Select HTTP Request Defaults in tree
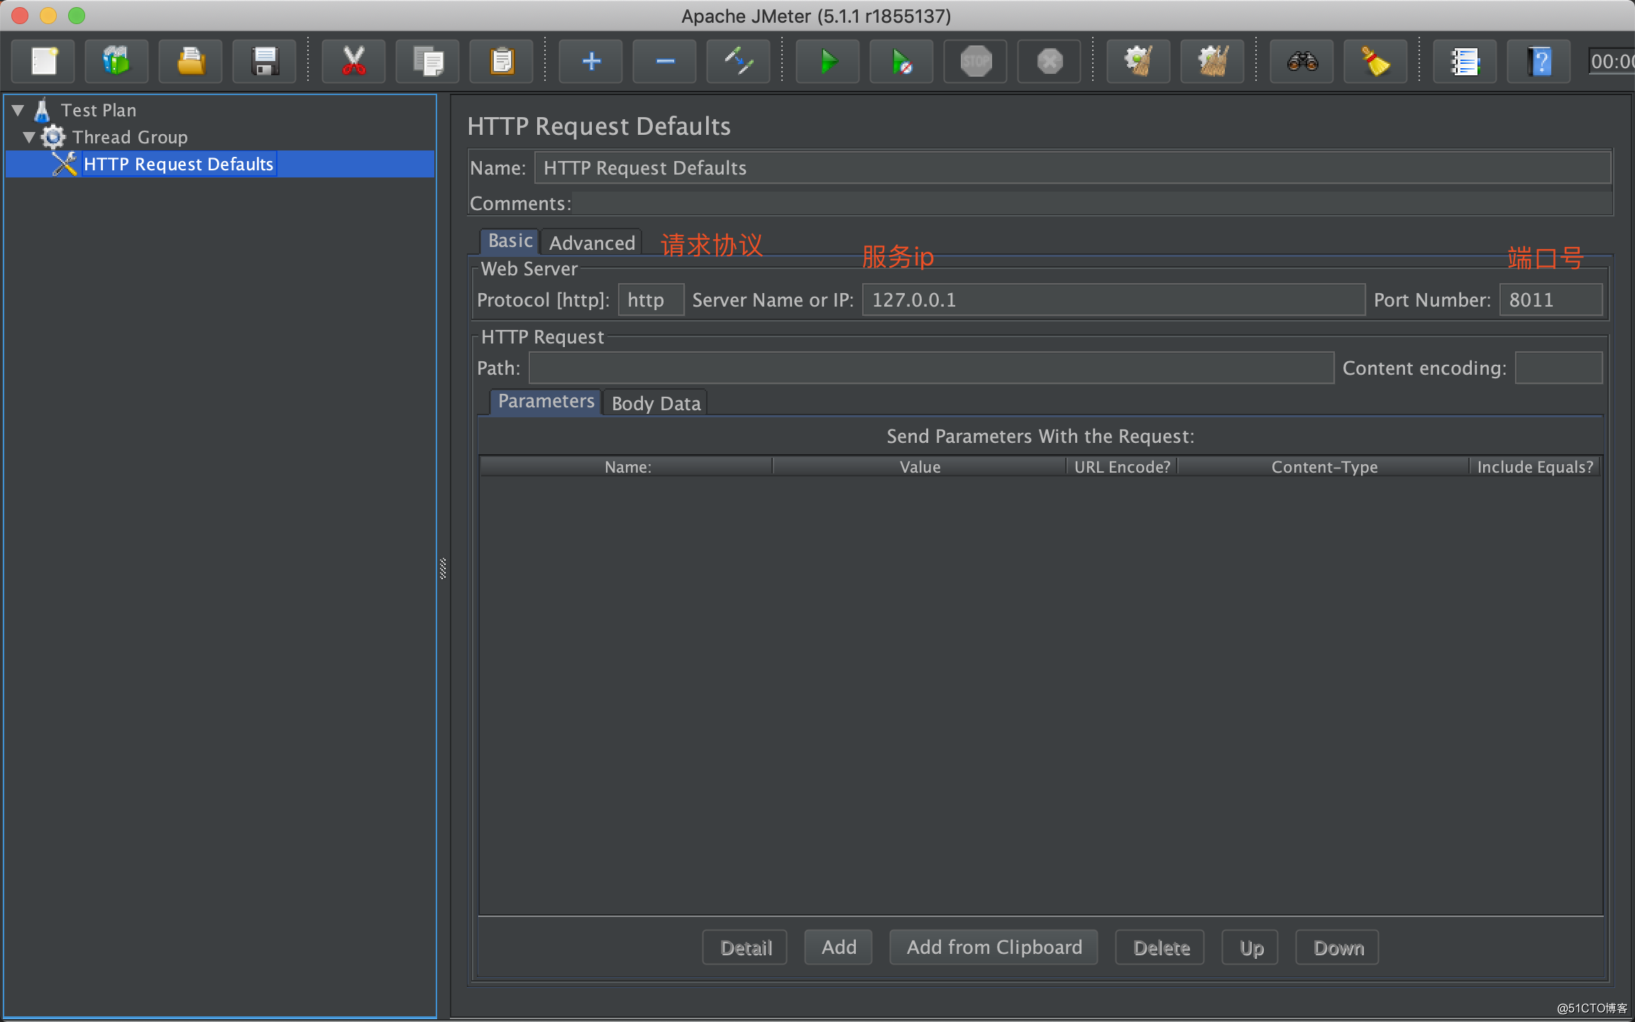 pos(178,164)
